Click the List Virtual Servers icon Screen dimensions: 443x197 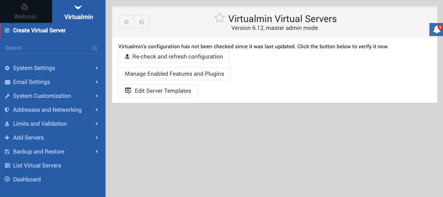pos(7,165)
